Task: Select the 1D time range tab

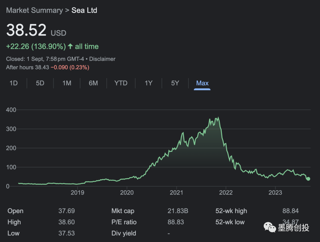Action: pos(14,83)
